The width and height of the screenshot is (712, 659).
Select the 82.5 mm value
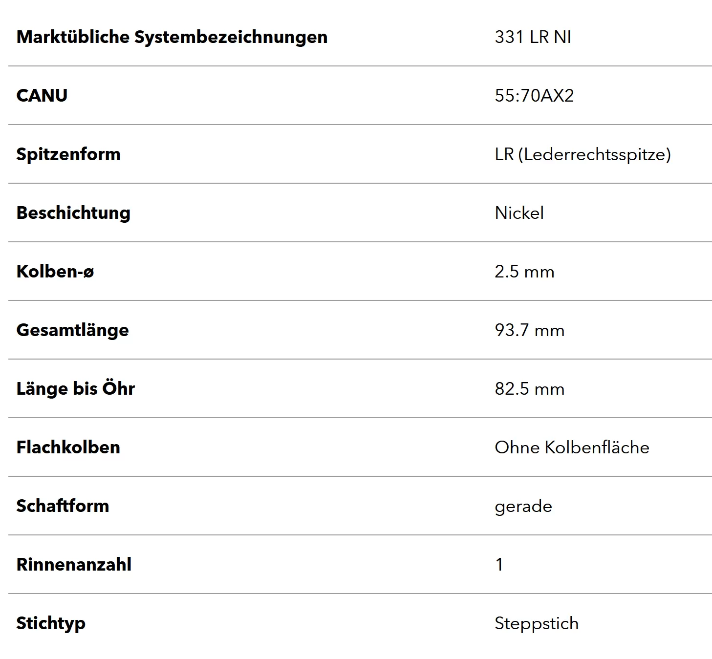click(x=529, y=389)
